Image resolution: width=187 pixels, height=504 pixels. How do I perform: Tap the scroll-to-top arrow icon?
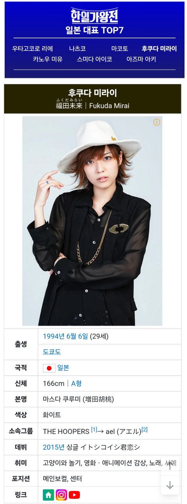click(170, 466)
